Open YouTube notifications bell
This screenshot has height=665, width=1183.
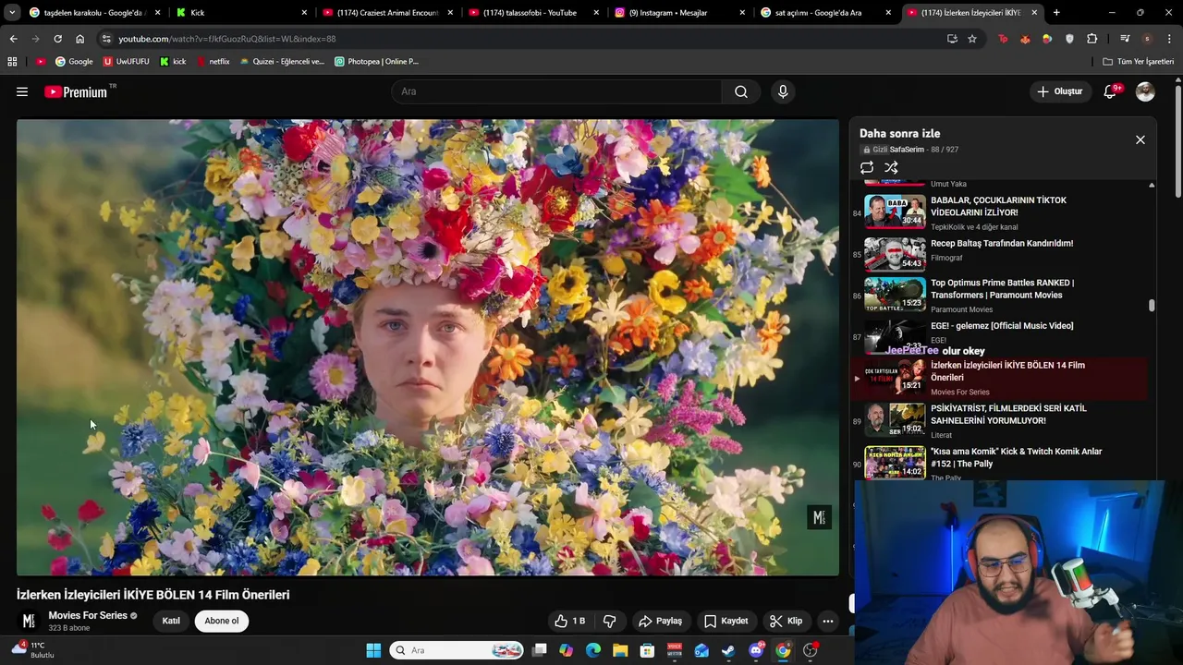1111,91
